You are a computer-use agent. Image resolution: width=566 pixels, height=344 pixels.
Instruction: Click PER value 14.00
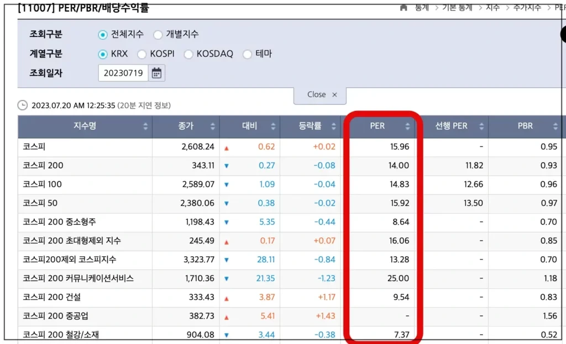pyautogui.click(x=399, y=166)
